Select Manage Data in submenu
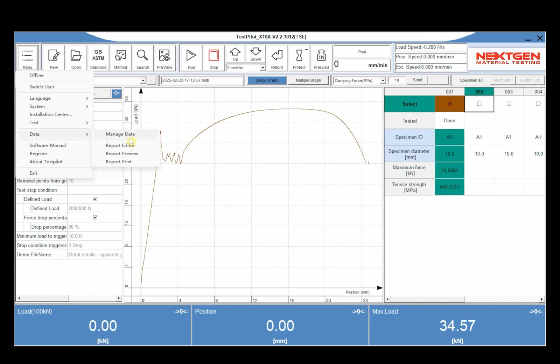 coord(120,134)
